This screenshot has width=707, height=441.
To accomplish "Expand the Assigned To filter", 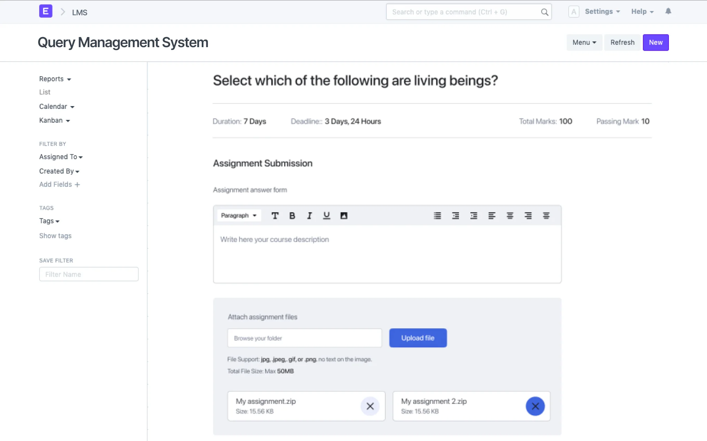I will pos(61,157).
